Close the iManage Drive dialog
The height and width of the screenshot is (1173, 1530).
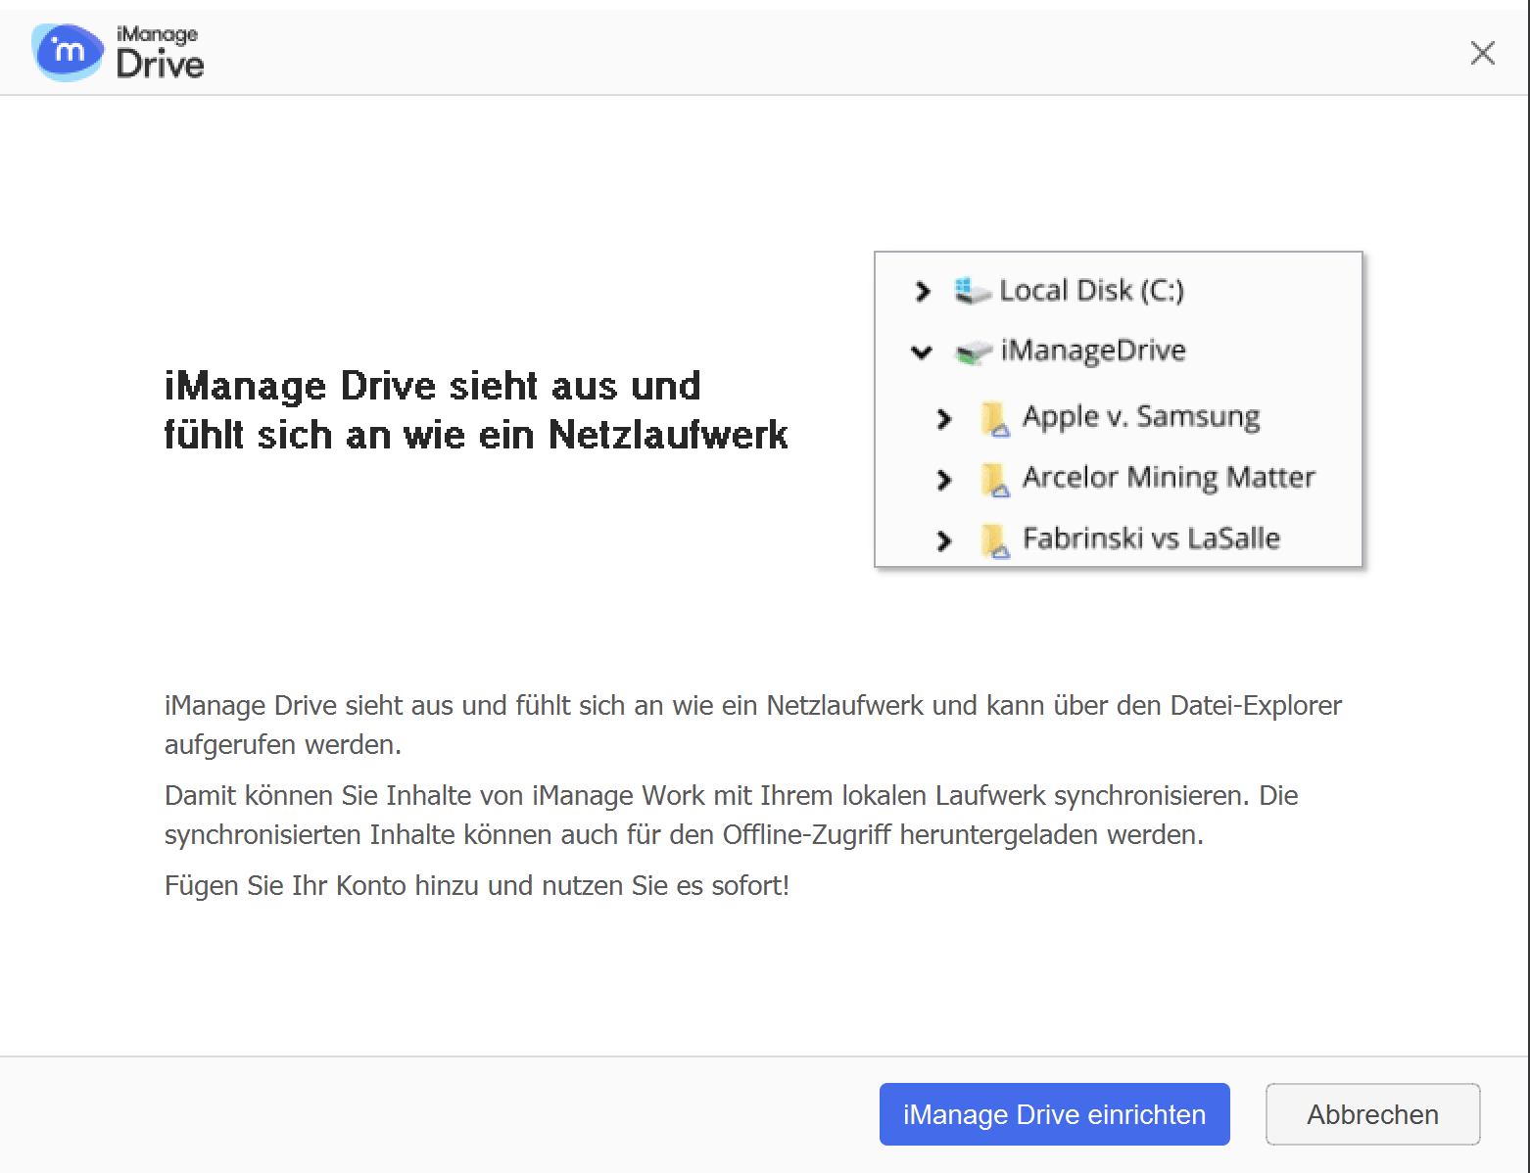(x=1482, y=53)
